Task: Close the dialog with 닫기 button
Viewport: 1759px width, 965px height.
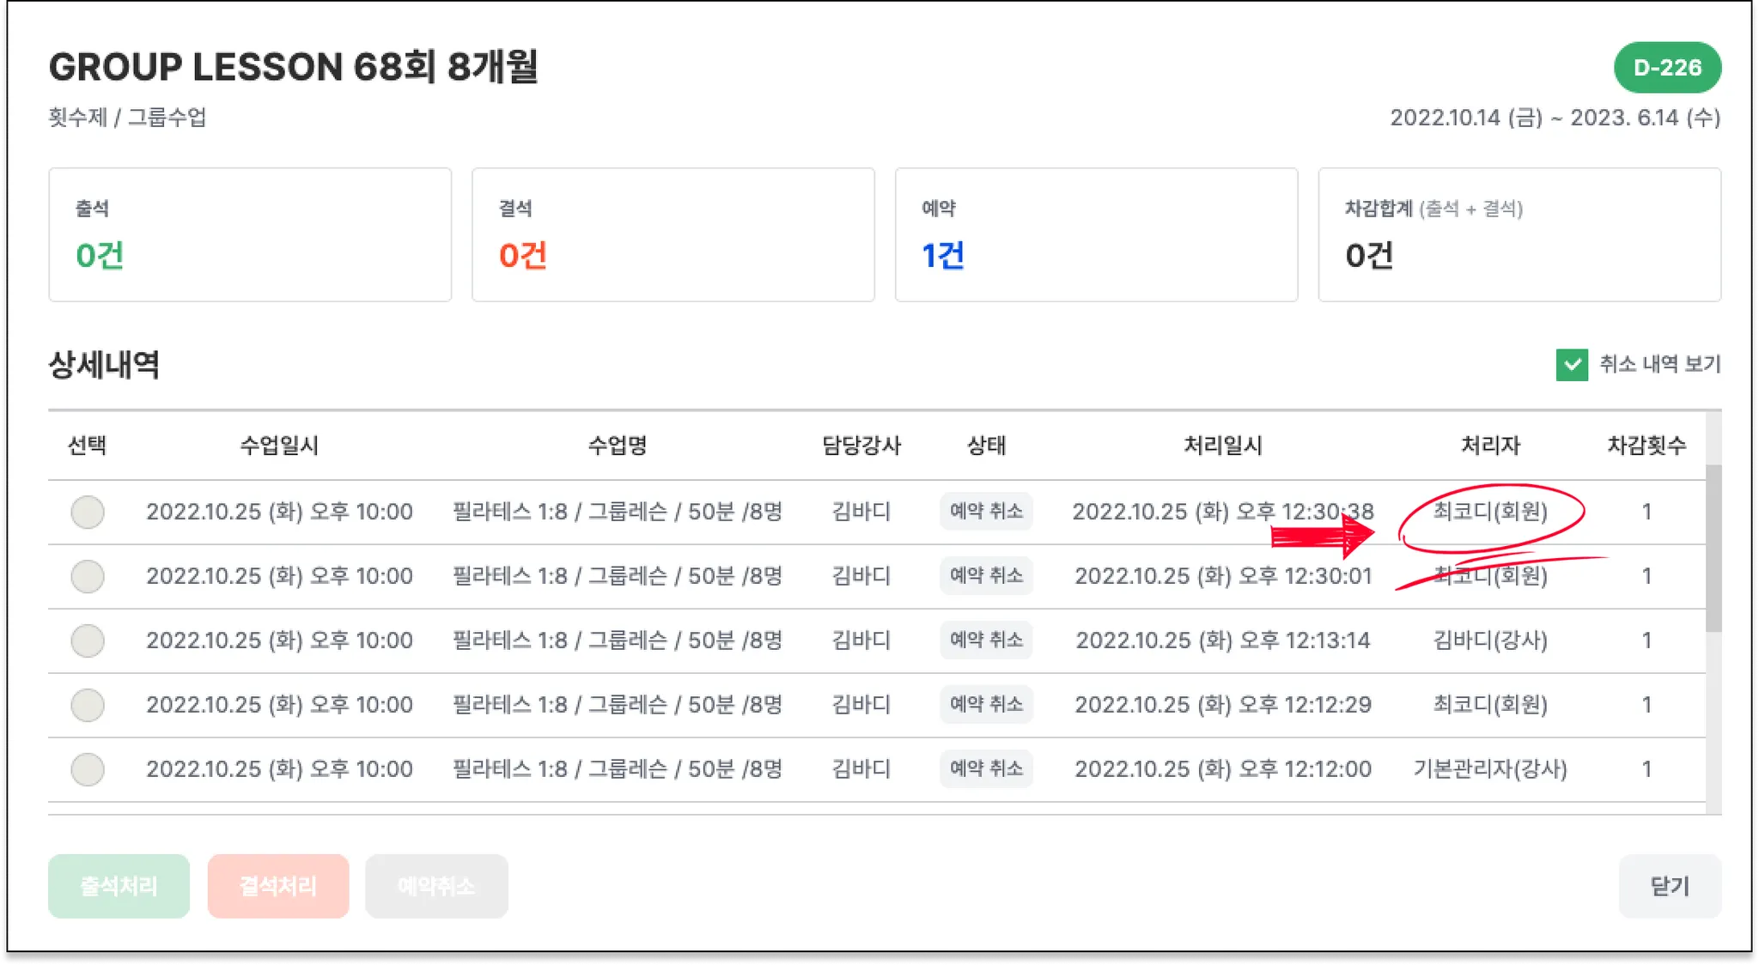Action: tap(1670, 886)
